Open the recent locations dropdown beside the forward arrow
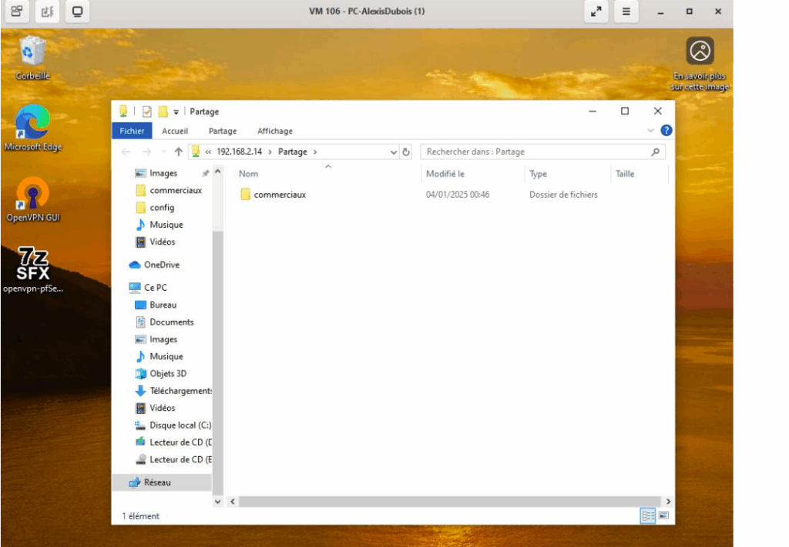The image size is (789, 547). pos(163,152)
